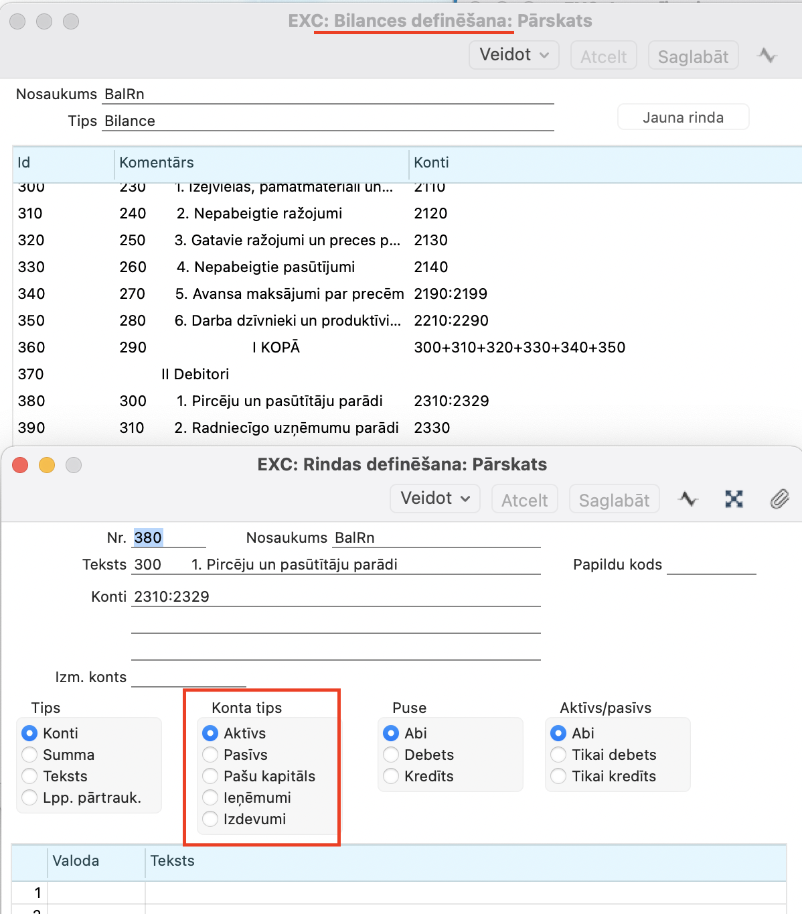Select row 360 I KOPĀ
Viewport: 802px width, 914px height.
tap(276, 348)
